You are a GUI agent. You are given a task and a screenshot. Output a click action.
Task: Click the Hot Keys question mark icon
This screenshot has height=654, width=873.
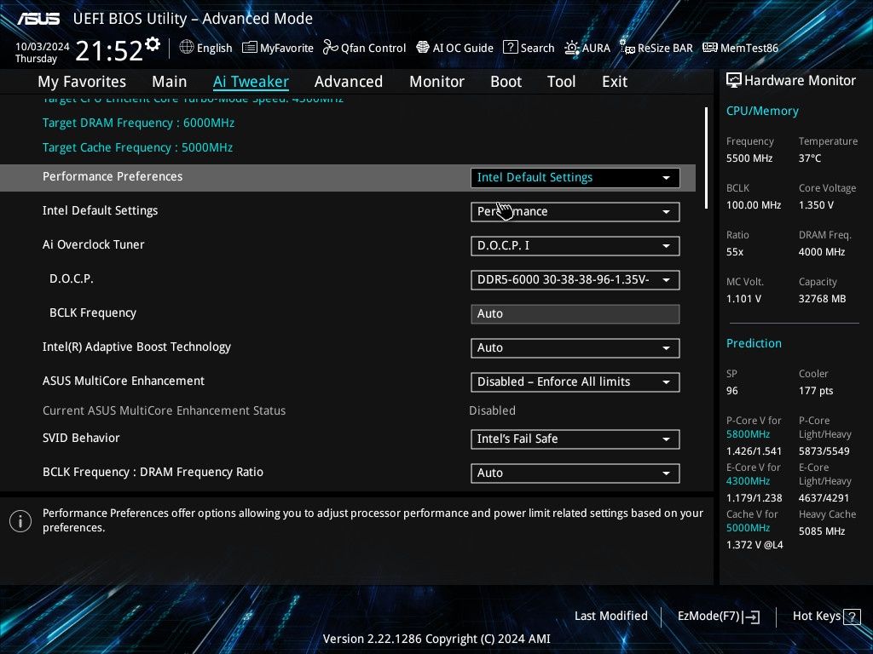(852, 617)
